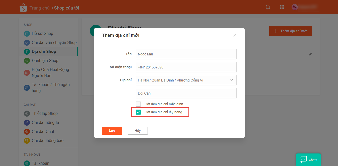Click Hủy to cancel the dialog
Image resolution: width=338 pixels, height=166 pixels.
(x=138, y=130)
